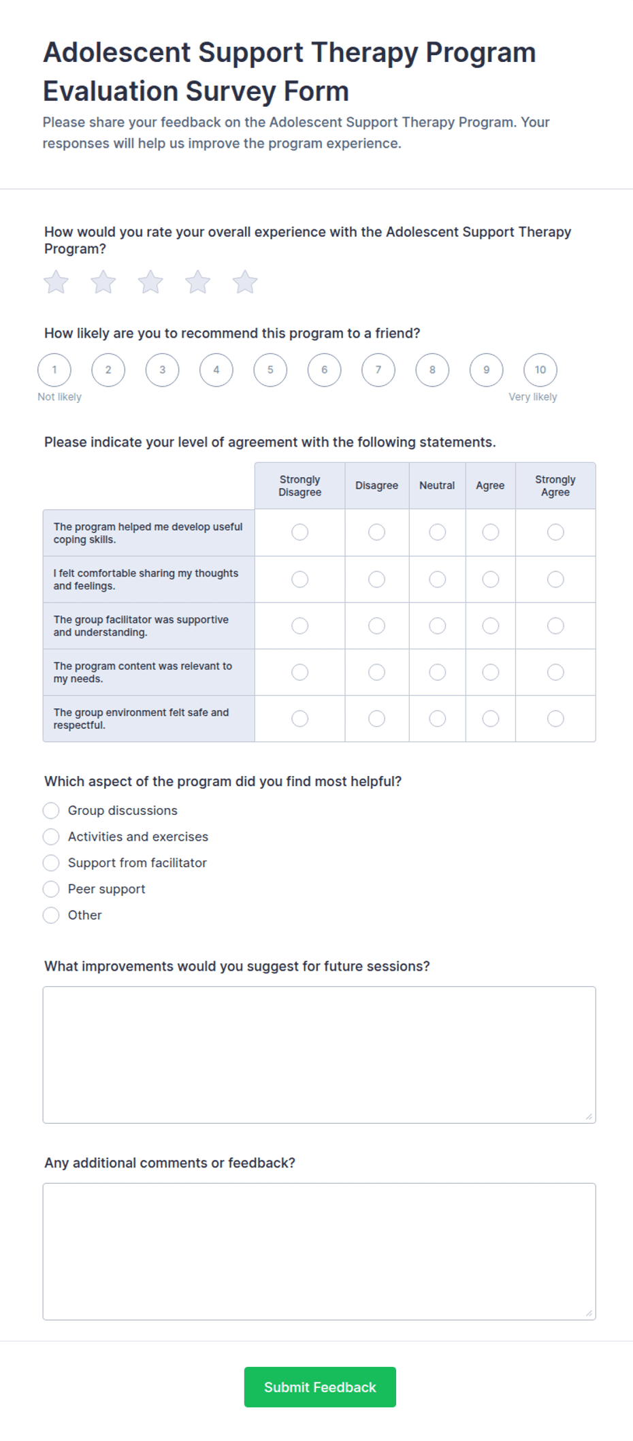Choose the fourth star rating

198,282
